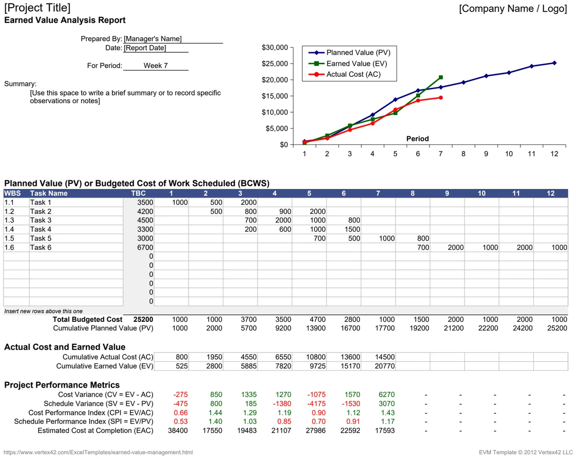Click the Actual Cost (AC) legend entry
The image size is (576, 459).
coord(345,74)
